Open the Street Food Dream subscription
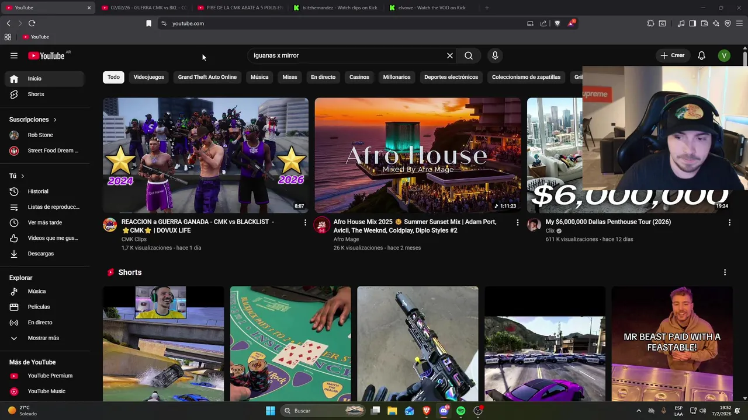The image size is (748, 420). 45,150
